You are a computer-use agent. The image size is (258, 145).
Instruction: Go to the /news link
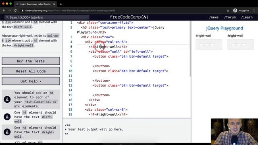[214, 17]
